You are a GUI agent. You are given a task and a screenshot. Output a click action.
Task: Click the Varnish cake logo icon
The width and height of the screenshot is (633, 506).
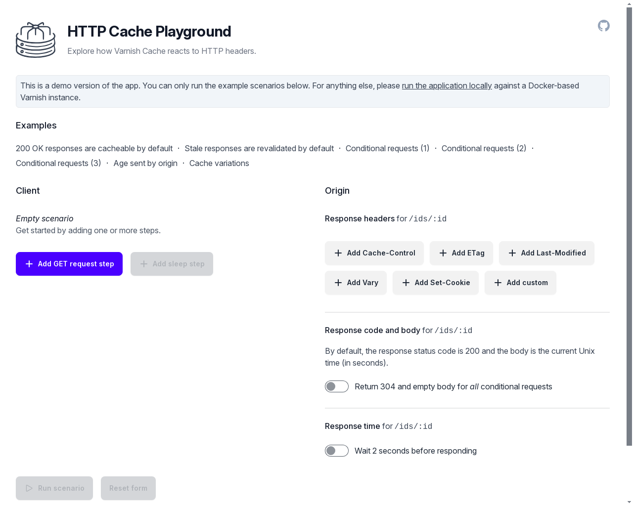click(36, 40)
